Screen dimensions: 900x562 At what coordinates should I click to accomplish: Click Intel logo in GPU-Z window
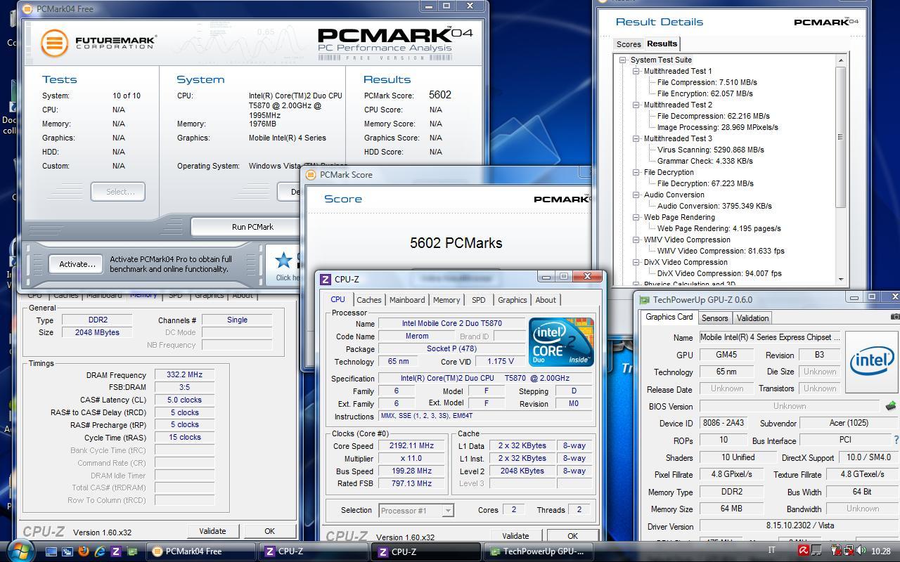point(872,362)
